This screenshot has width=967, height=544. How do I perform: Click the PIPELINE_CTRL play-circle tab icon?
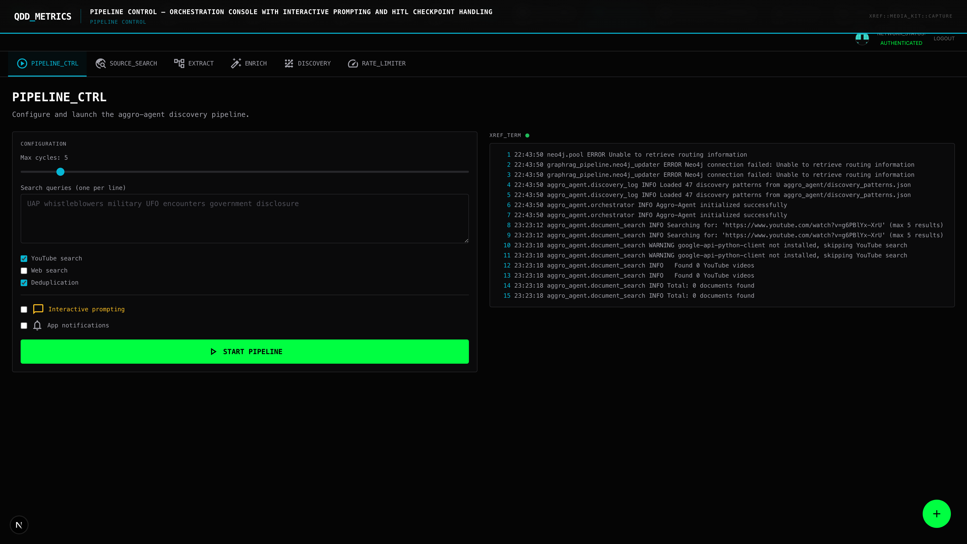tap(22, 63)
